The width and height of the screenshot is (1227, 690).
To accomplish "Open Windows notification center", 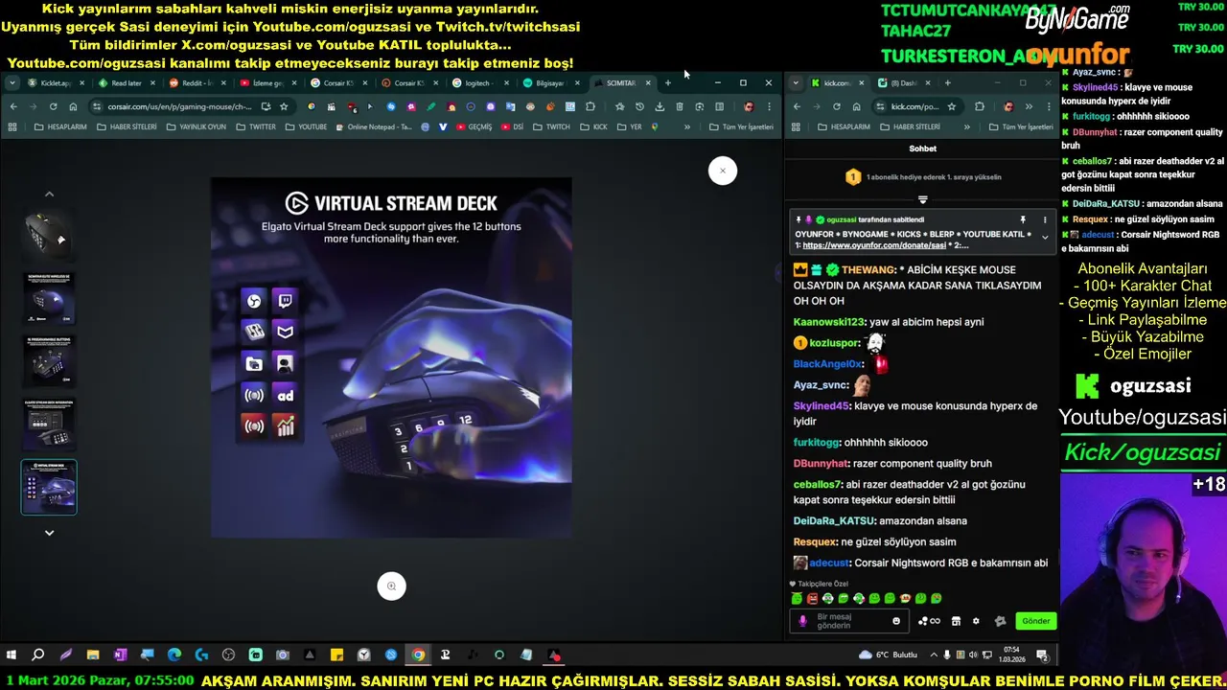I will click(x=1042, y=655).
